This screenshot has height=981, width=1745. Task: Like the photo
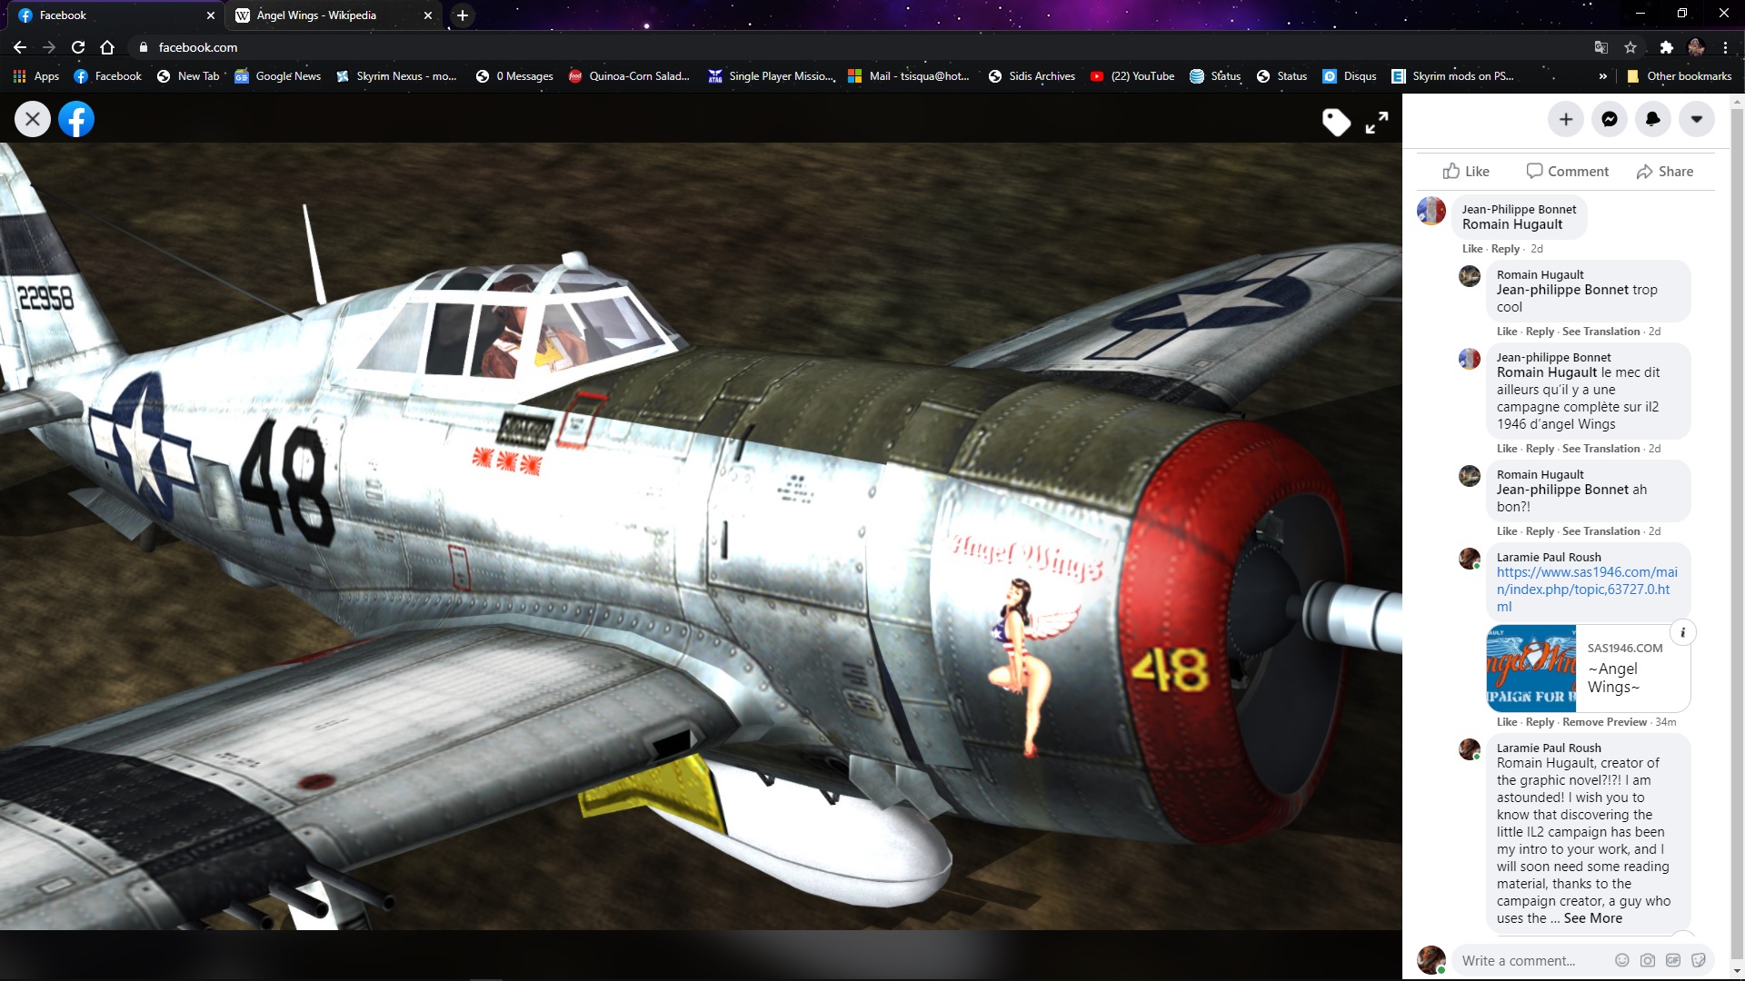(x=1465, y=171)
